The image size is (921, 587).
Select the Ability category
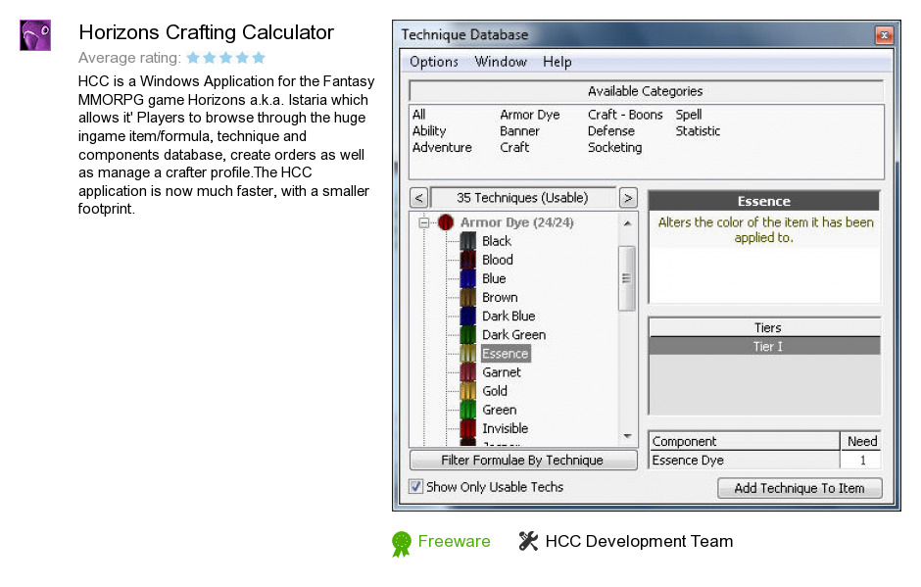[429, 131]
